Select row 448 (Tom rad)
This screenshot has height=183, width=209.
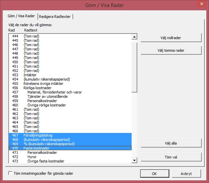coord(70,53)
